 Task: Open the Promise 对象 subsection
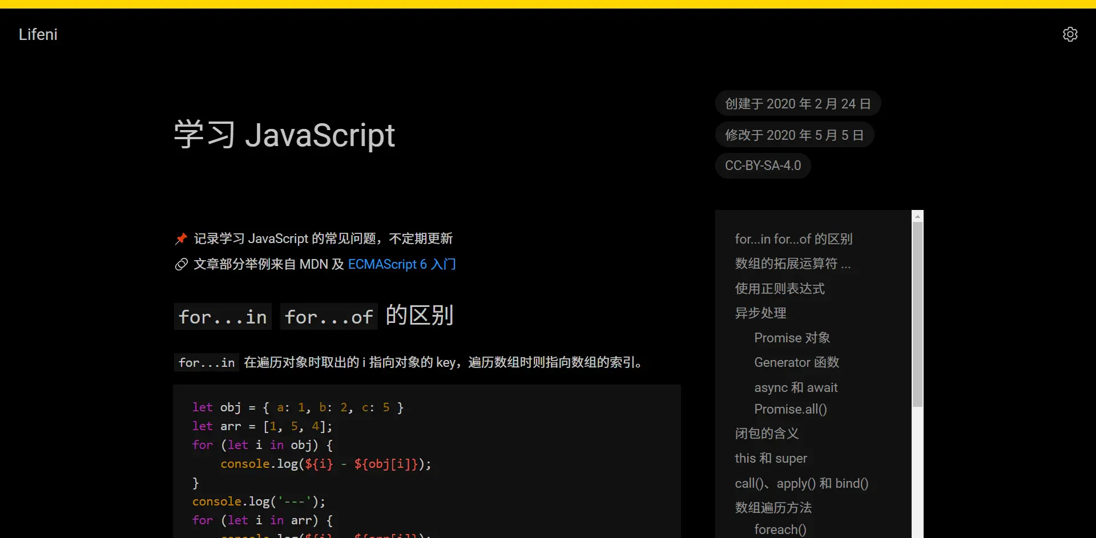click(x=792, y=338)
